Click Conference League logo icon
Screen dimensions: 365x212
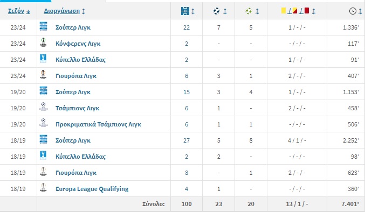pyautogui.click(x=43, y=43)
